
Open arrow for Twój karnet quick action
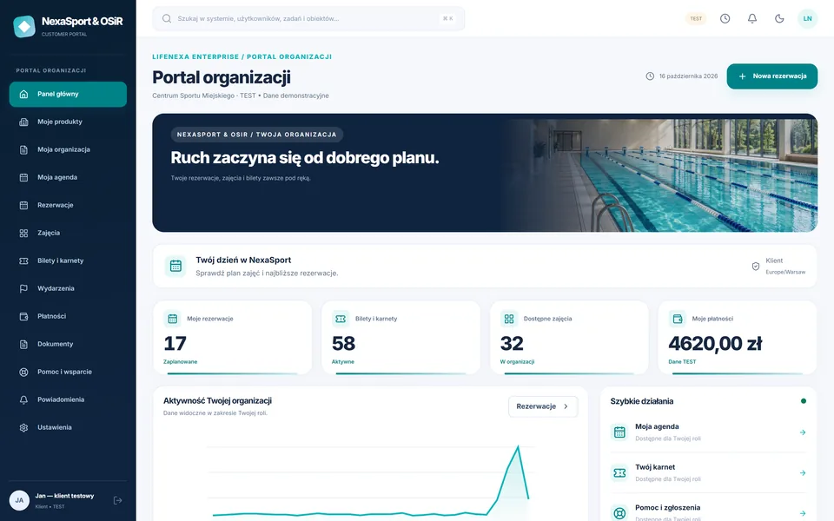click(803, 472)
